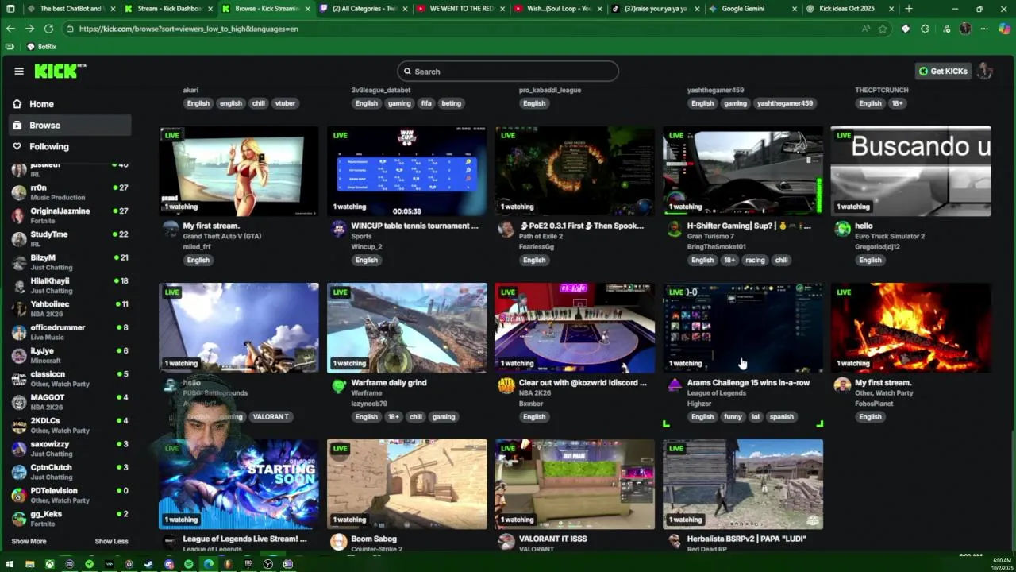Click the Highzer streamer avatar
Screen dimensions: 1016x572
tap(674, 386)
